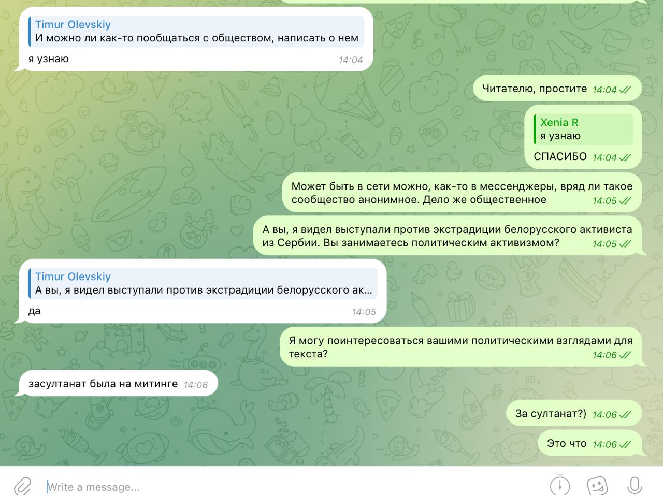Click inside the 'Write a message...' field
The height and width of the screenshot is (495, 663).
pyautogui.click(x=295, y=487)
